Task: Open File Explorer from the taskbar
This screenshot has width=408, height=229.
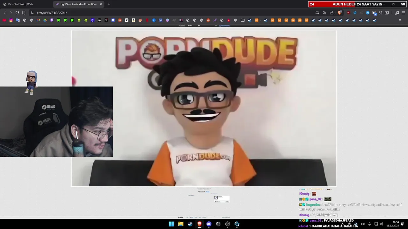Action: click(x=181, y=224)
